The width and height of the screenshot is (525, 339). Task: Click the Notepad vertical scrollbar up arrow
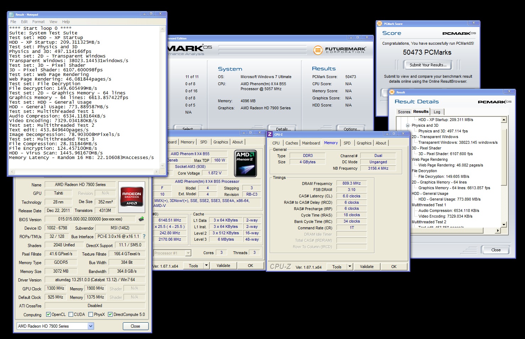(x=163, y=29)
